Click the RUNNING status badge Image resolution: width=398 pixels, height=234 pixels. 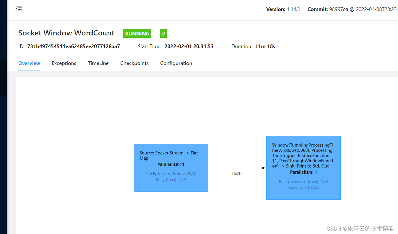point(137,33)
